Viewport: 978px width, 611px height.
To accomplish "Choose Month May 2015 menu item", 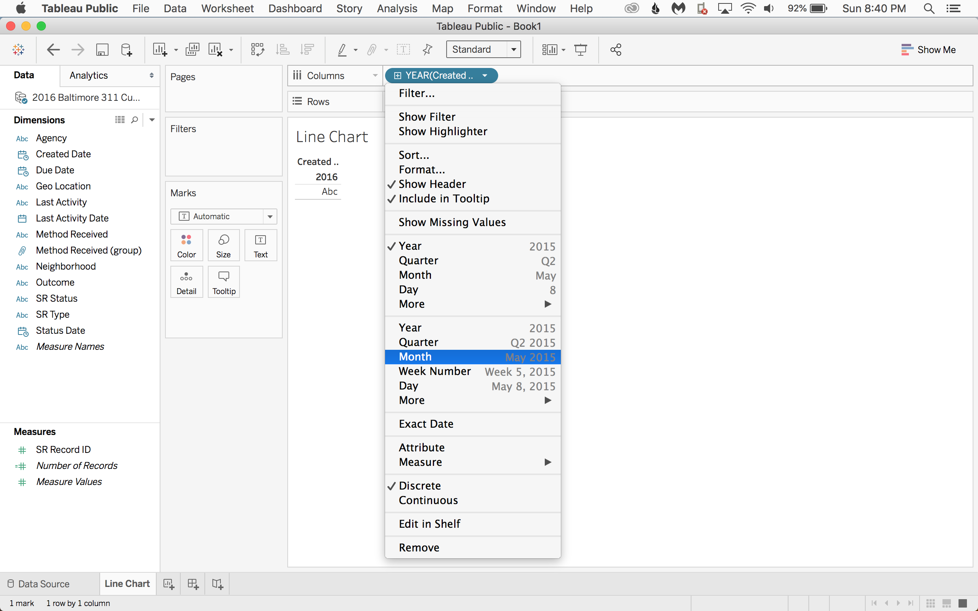I will [x=473, y=357].
